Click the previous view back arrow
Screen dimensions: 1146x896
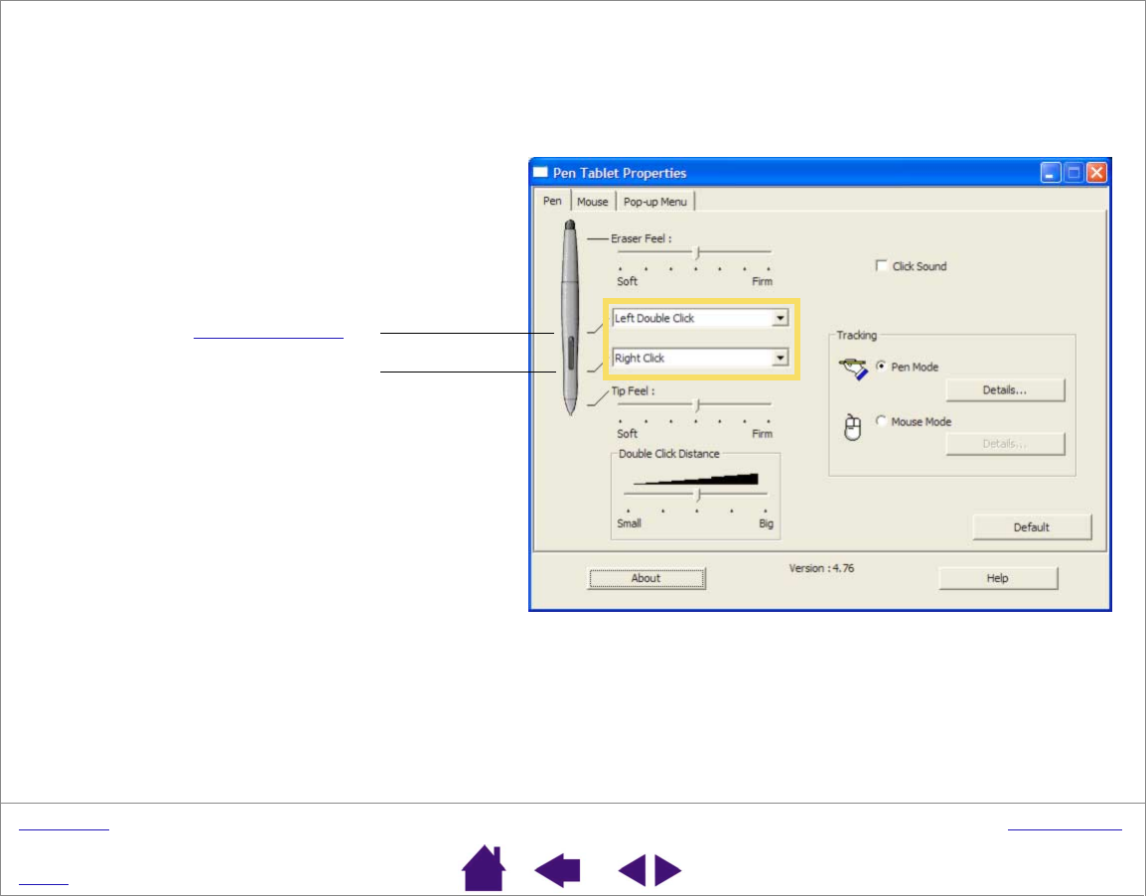click(x=557, y=870)
